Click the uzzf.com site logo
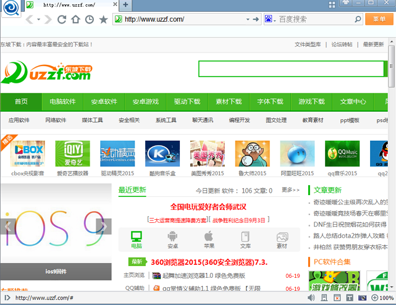 pyautogui.click(x=47, y=72)
